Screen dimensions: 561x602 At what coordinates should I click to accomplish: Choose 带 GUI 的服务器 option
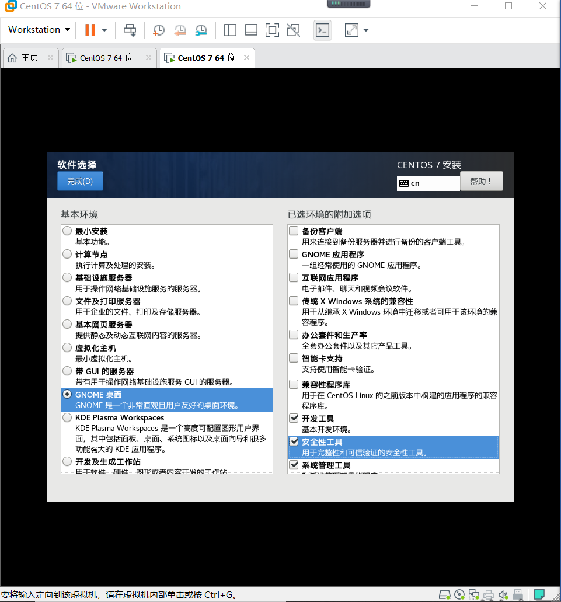[x=67, y=371]
